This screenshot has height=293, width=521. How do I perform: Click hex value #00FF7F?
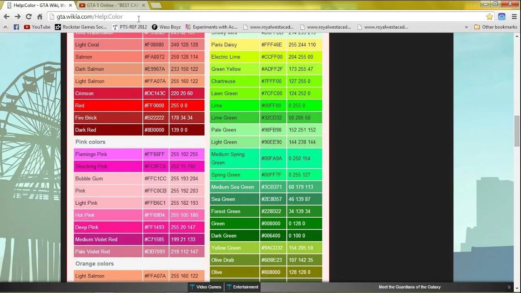pos(271,175)
